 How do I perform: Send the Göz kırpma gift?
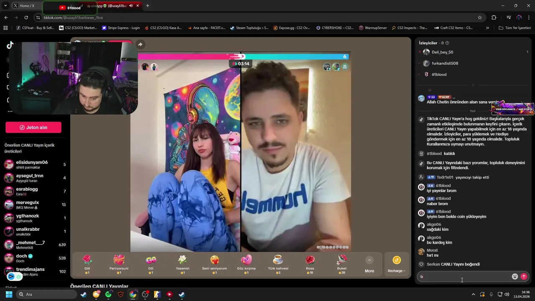pyautogui.click(x=246, y=264)
